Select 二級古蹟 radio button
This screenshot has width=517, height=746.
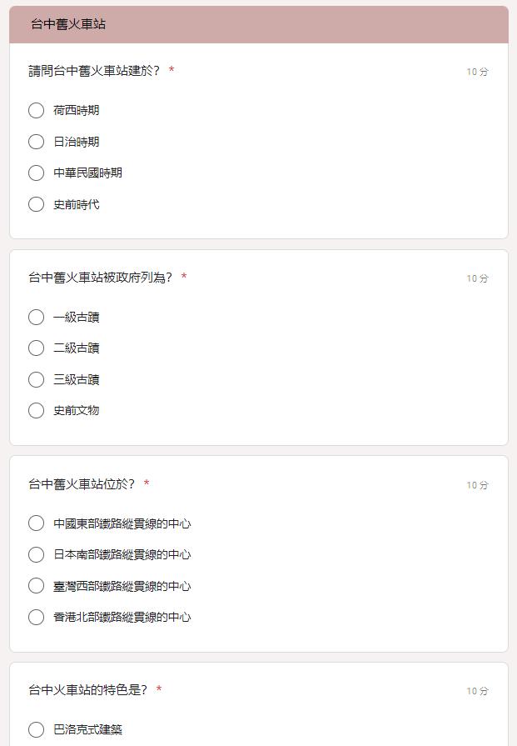(x=36, y=348)
